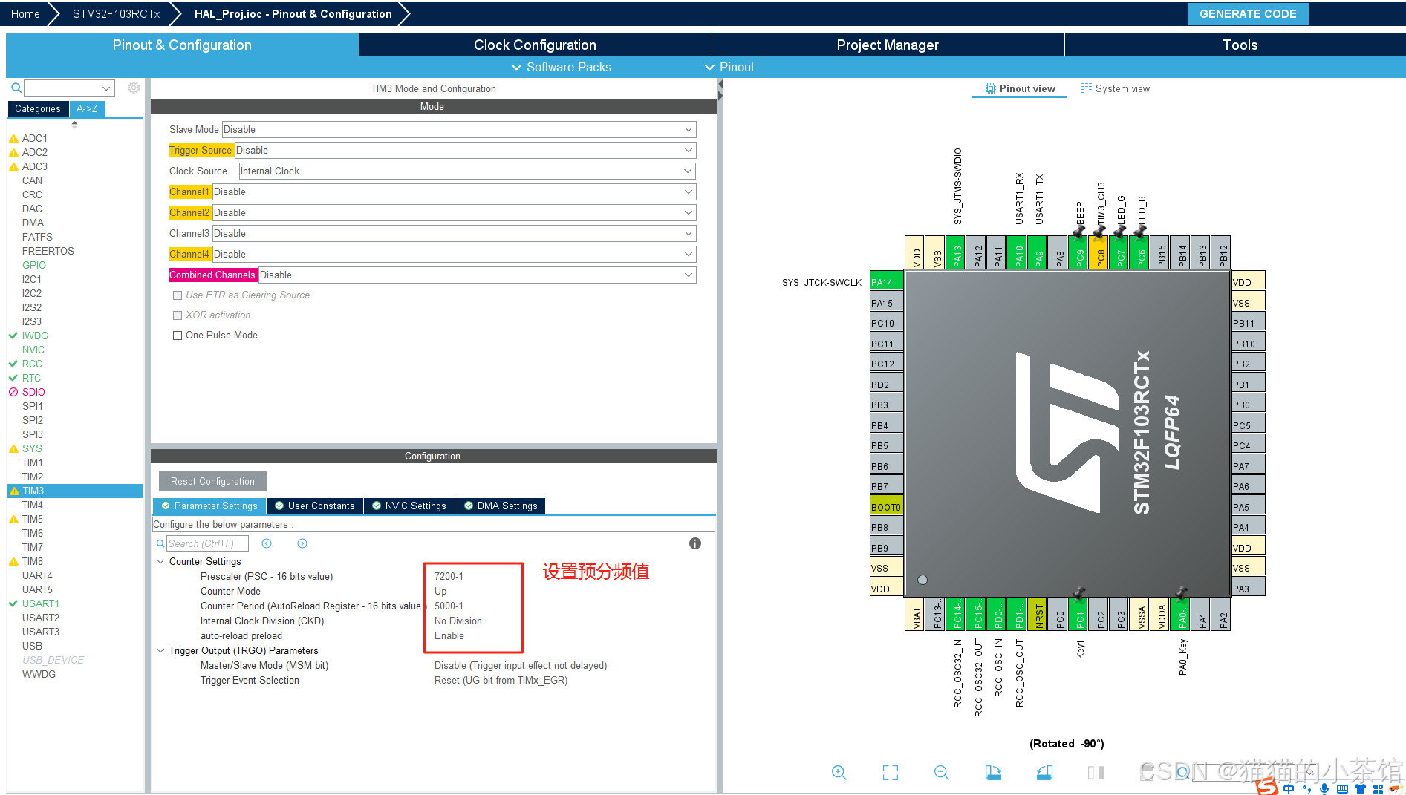The height and width of the screenshot is (795, 1406).
Task: Enable One Pulse Mode checkbox
Action: point(178,336)
